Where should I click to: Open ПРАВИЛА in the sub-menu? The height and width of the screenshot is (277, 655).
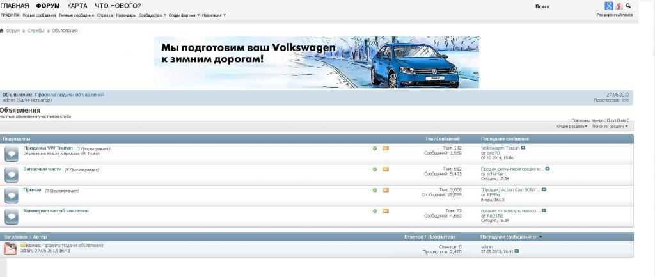10,15
